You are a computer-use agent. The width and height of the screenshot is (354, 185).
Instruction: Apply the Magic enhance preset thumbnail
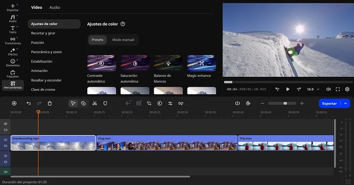click(x=201, y=63)
